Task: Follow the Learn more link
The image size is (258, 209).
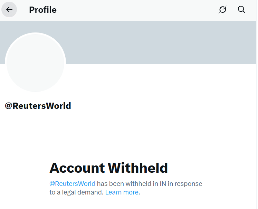Action: 122,192
